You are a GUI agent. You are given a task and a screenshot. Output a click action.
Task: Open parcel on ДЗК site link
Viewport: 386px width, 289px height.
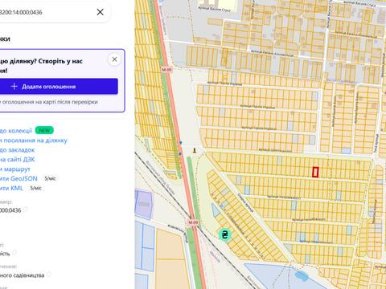18,160
